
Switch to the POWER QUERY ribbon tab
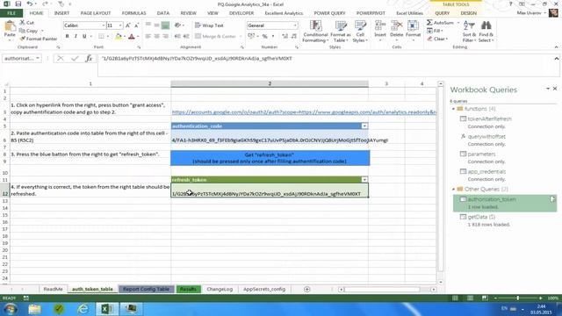(x=329, y=13)
